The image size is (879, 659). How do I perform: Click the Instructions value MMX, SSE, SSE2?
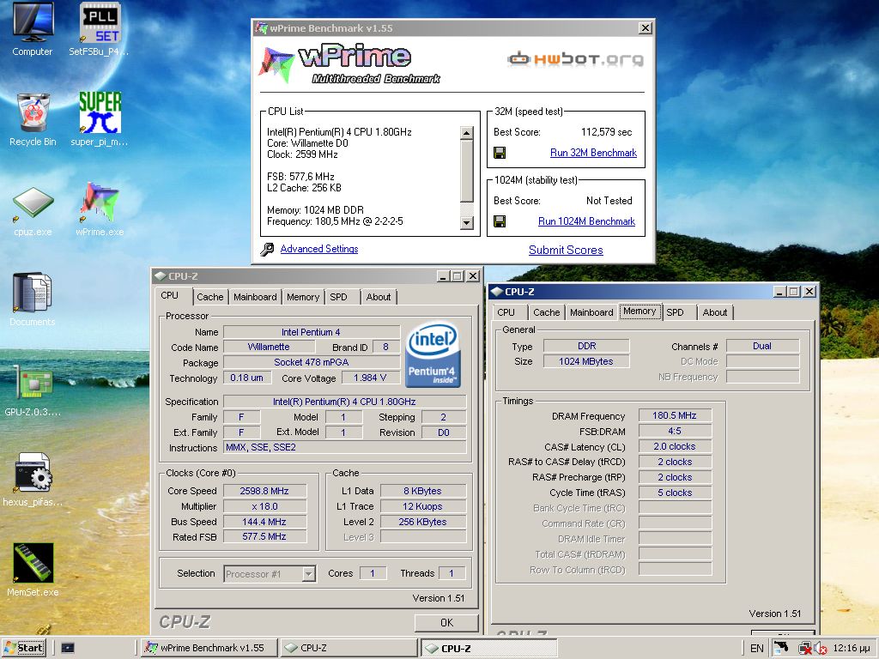345,447
